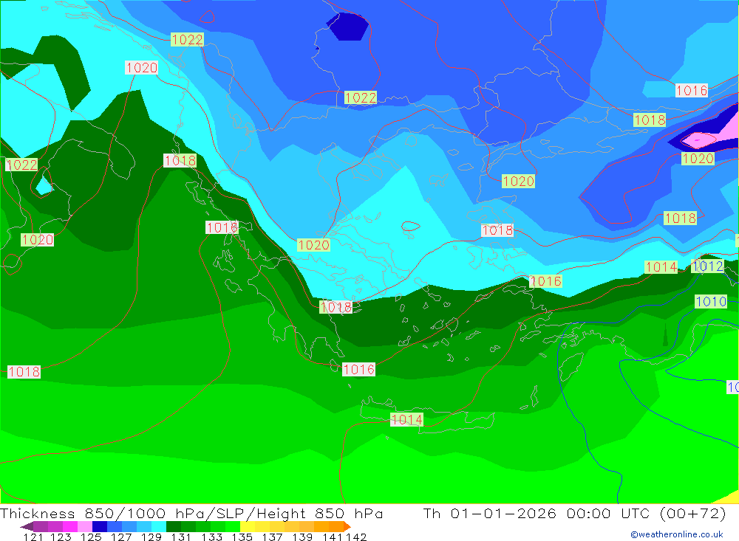Click the 'Th 01-01-2026 00:00 UTC (00+72)' timestamp
739x541 pixels.
[x=574, y=514]
